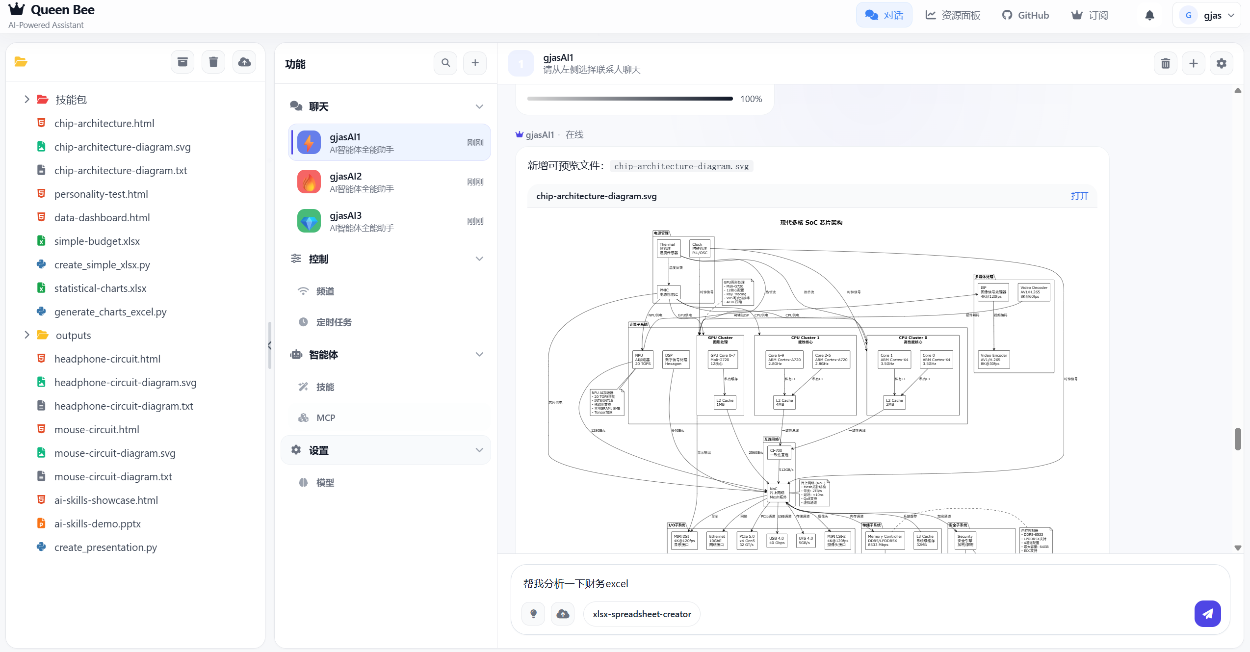Switch to the 资源面板 tab
The width and height of the screenshot is (1250, 652).
951,15
